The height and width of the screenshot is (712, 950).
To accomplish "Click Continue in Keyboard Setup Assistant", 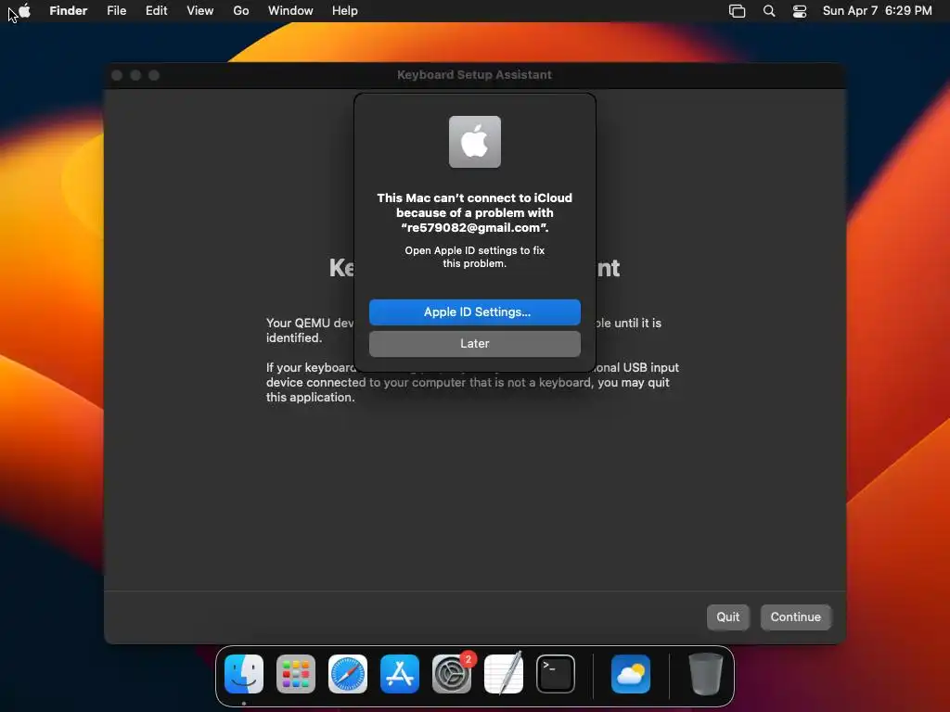I will pyautogui.click(x=795, y=617).
